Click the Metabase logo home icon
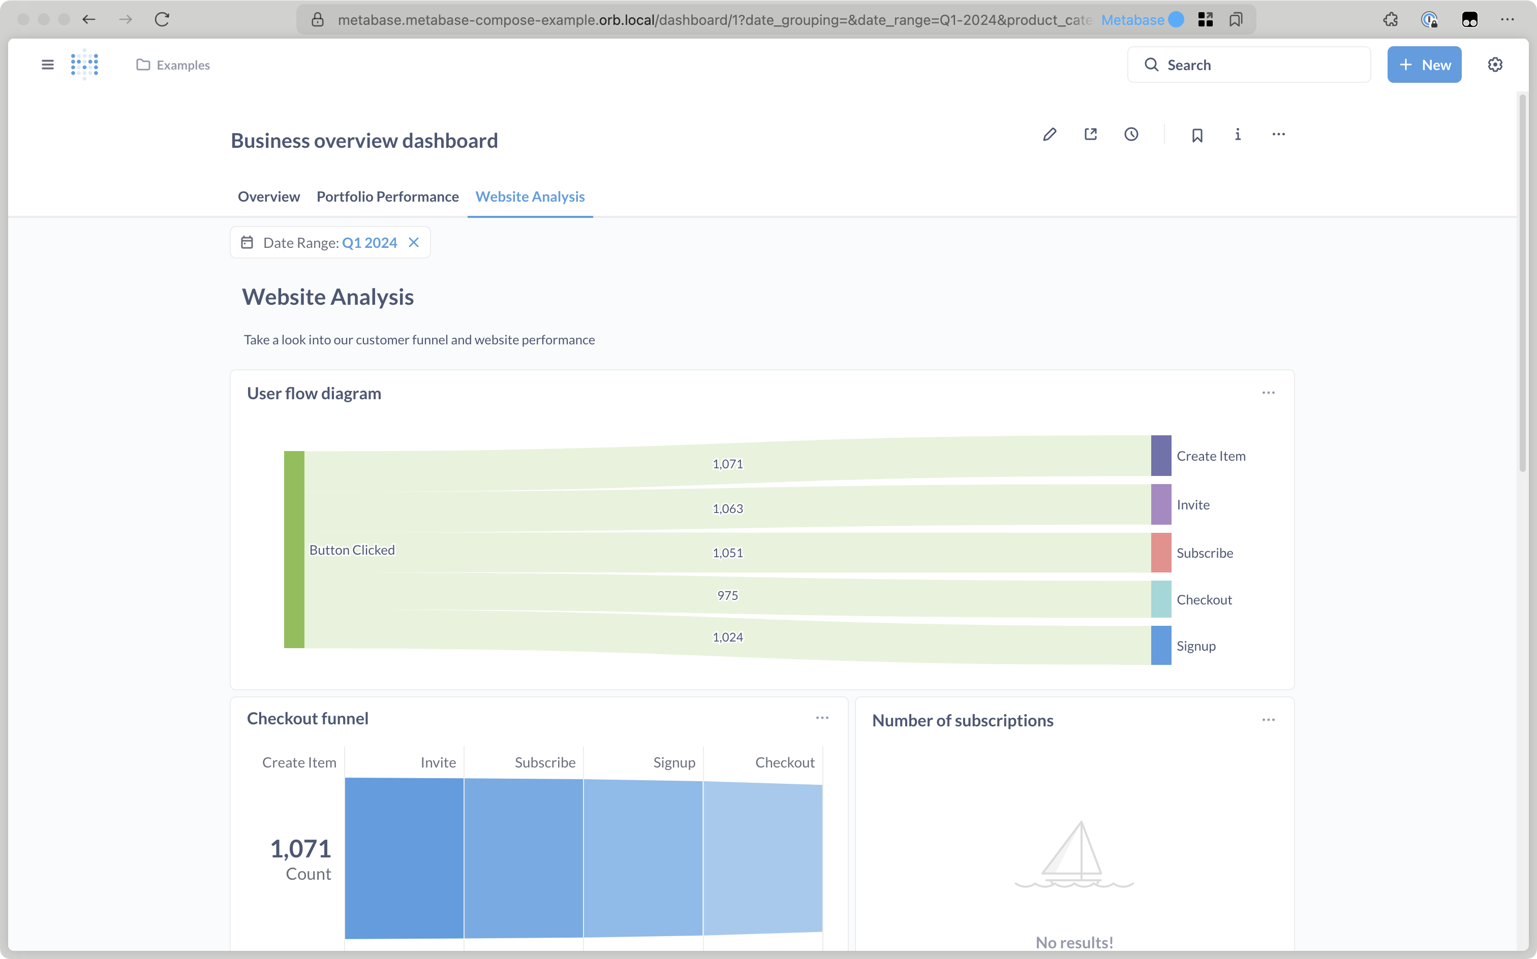The image size is (1537, 959). [84, 65]
